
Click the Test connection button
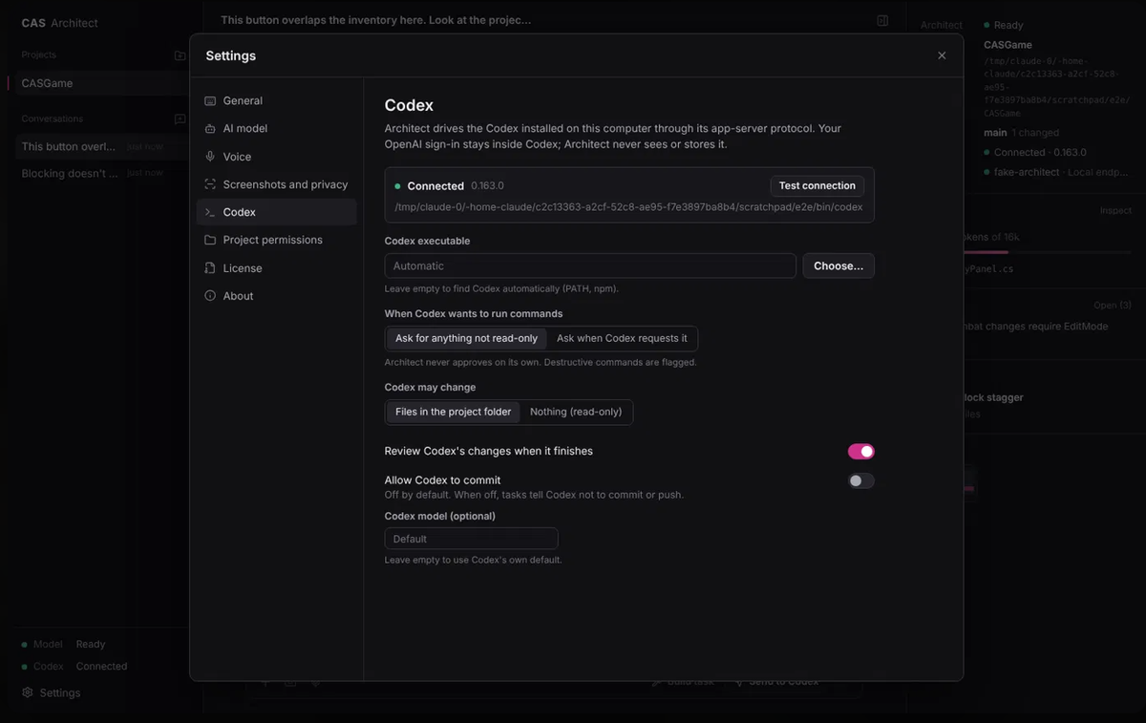point(817,186)
